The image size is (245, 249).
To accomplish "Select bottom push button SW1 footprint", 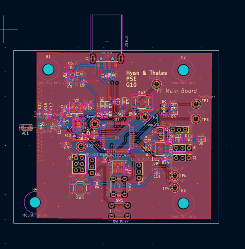I will pos(120,211).
